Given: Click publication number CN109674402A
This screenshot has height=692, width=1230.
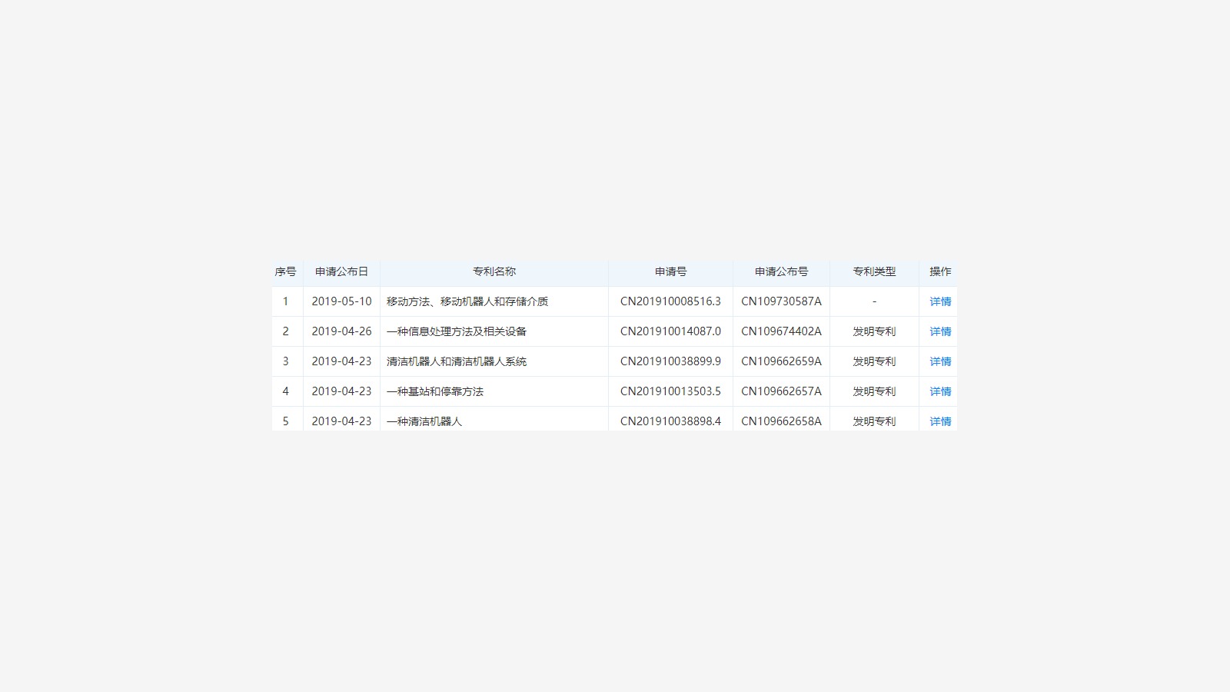Looking at the screenshot, I should pos(781,331).
